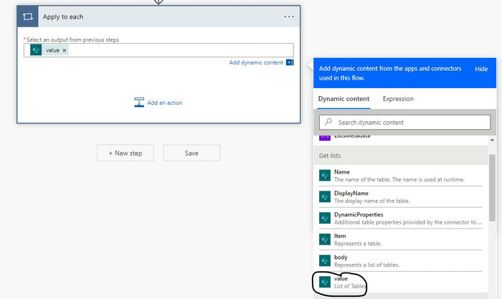
Task: Remove the value token with its X
Action: tap(65, 50)
